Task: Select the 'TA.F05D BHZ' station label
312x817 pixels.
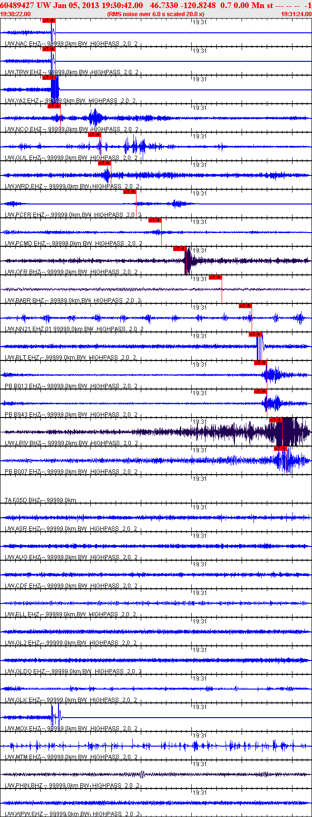Action: (23, 500)
